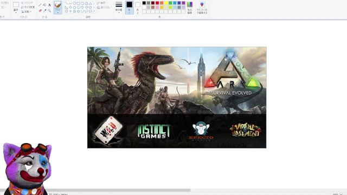Screen dimensions: 347x195
Task: Select the Eraser tool
Action: [x=40, y=10]
